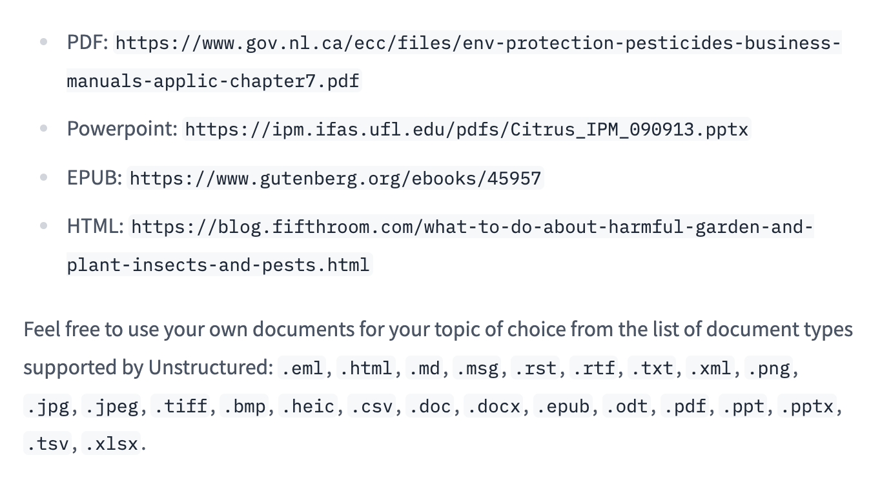
Task: Select the .csv extension tag
Action: pyautogui.click(x=371, y=407)
